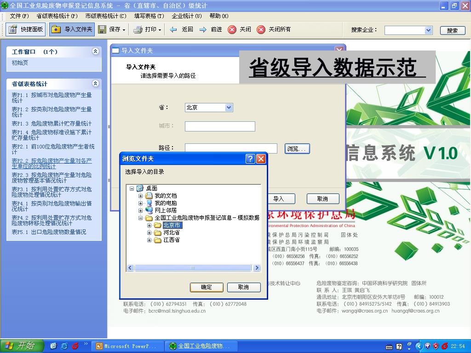Click the help button in 浏览文件夹 dialog
The width and height of the screenshot is (471, 353).
pos(250,159)
